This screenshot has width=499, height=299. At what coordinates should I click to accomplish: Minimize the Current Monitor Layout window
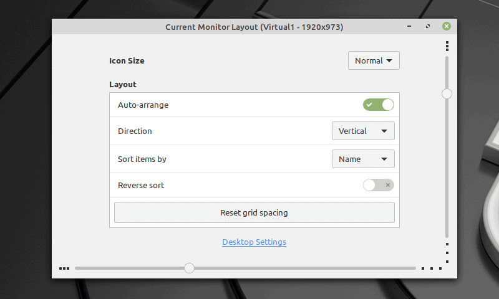point(409,27)
